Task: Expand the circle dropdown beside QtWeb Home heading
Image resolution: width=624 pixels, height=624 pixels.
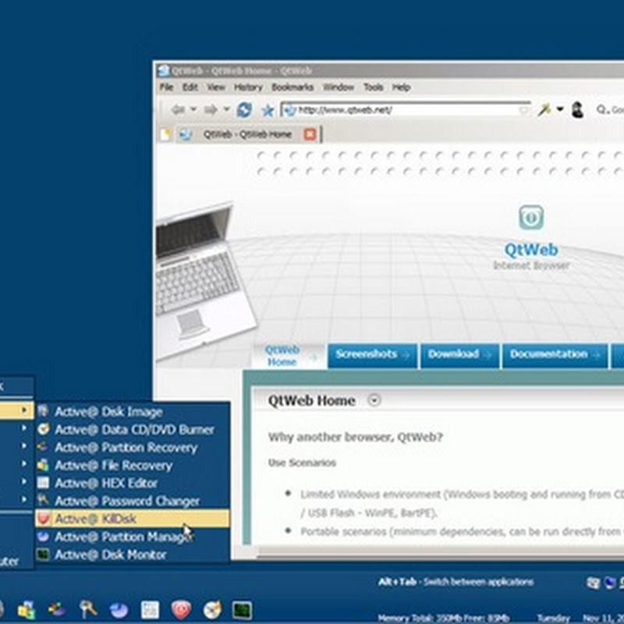Action: (x=374, y=399)
